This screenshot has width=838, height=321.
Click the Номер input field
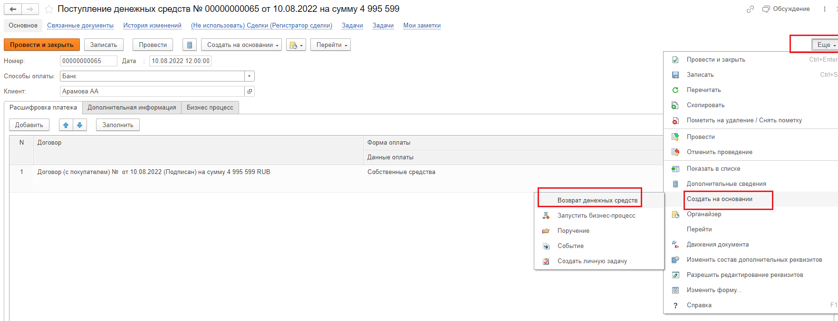click(x=88, y=61)
